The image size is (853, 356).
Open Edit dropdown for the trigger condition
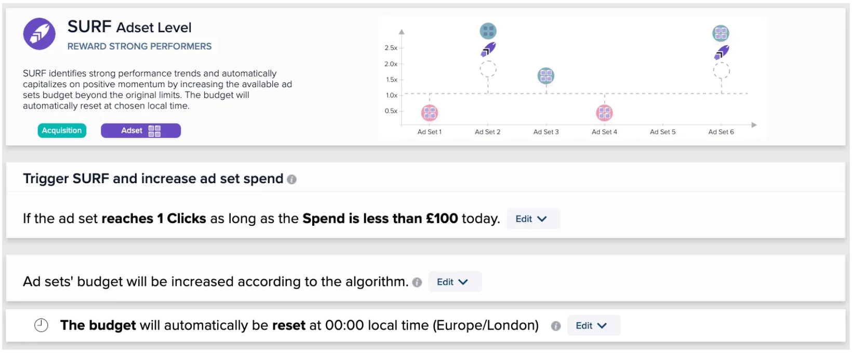pos(533,219)
